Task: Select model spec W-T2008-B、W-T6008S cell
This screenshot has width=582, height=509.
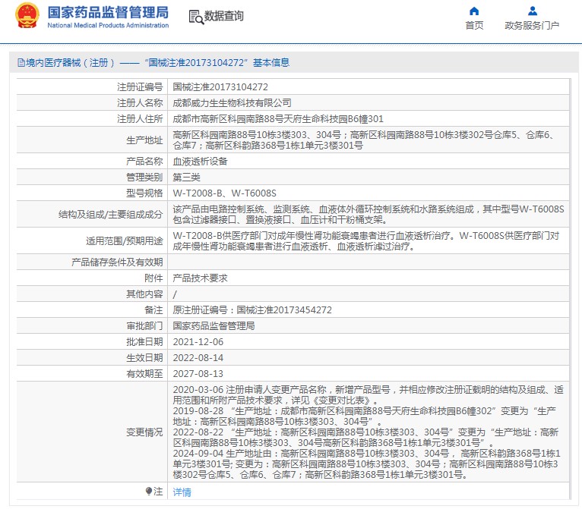Action: (225, 193)
